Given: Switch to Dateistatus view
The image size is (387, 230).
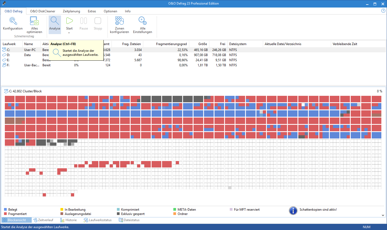Looking at the screenshot, I should [129, 220].
